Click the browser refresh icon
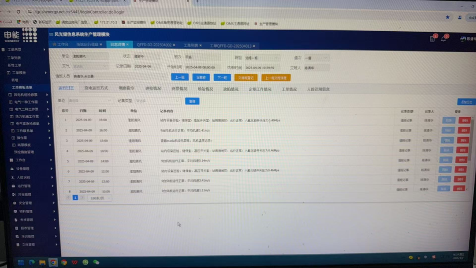Image resolution: width=476 pixels, height=268 pixels. [19, 12]
